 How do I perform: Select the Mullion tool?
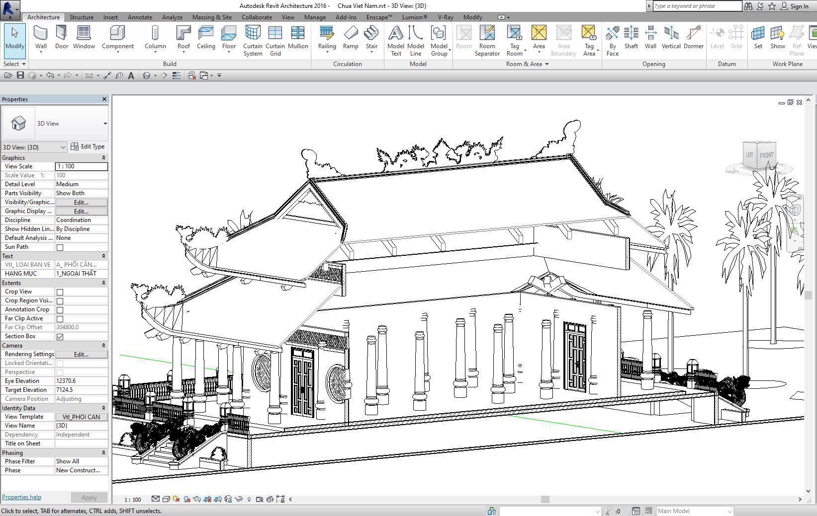click(x=298, y=37)
